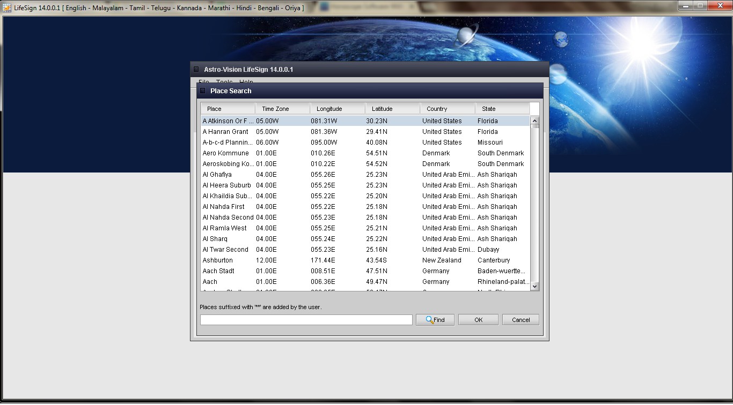This screenshot has width=733, height=405.
Task: Sort by the Longitude column header
Action: [x=338, y=109]
